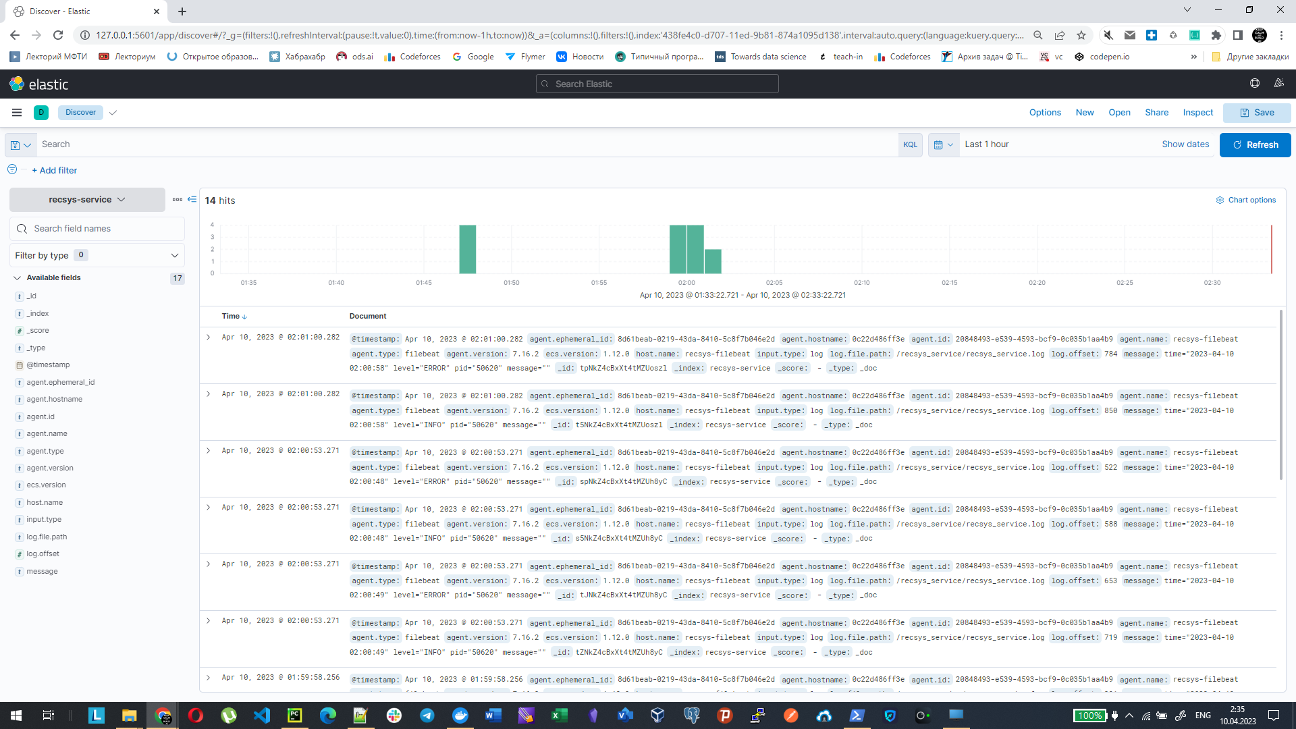The image size is (1296, 729).
Task: Expand the recsys-service index pattern dropdown
Action: [x=87, y=200]
